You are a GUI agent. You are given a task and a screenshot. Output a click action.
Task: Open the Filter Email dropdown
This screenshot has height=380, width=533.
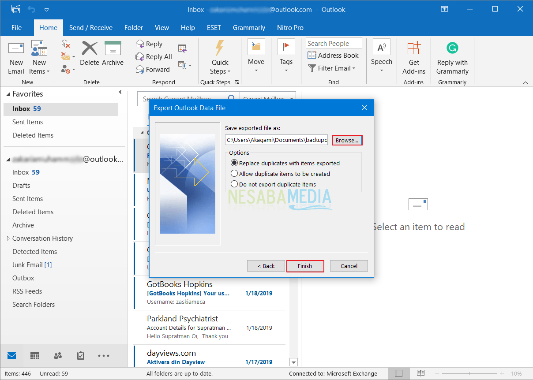coord(332,68)
